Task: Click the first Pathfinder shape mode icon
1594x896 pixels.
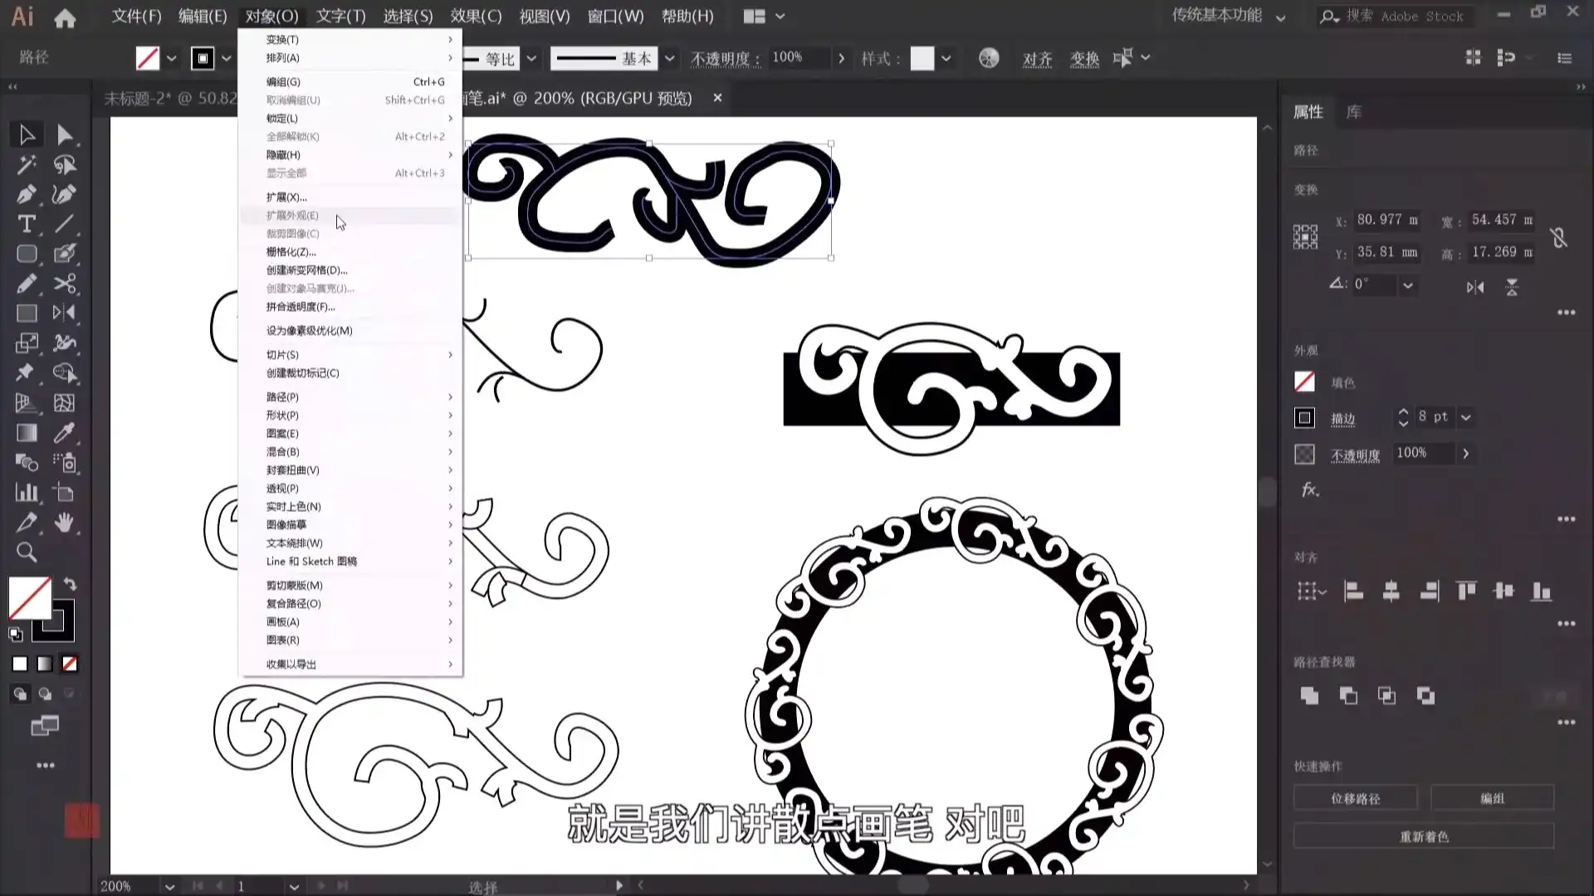Action: 1309,696
